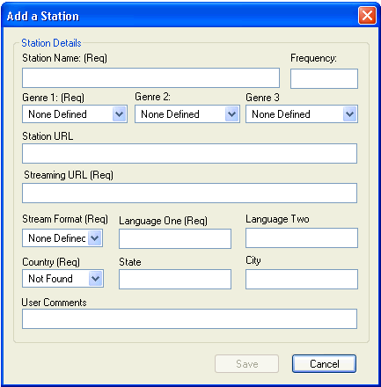Focus the Language Two field
Screen dimensions: 381x387
pos(302,237)
